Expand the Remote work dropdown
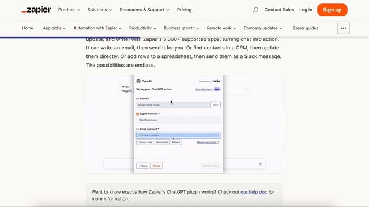Image resolution: width=369 pixels, height=207 pixels. pyautogui.click(x=221, y=28)
